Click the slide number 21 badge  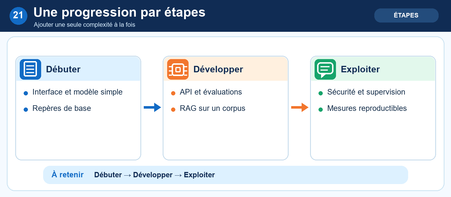(x=18, y=16)
